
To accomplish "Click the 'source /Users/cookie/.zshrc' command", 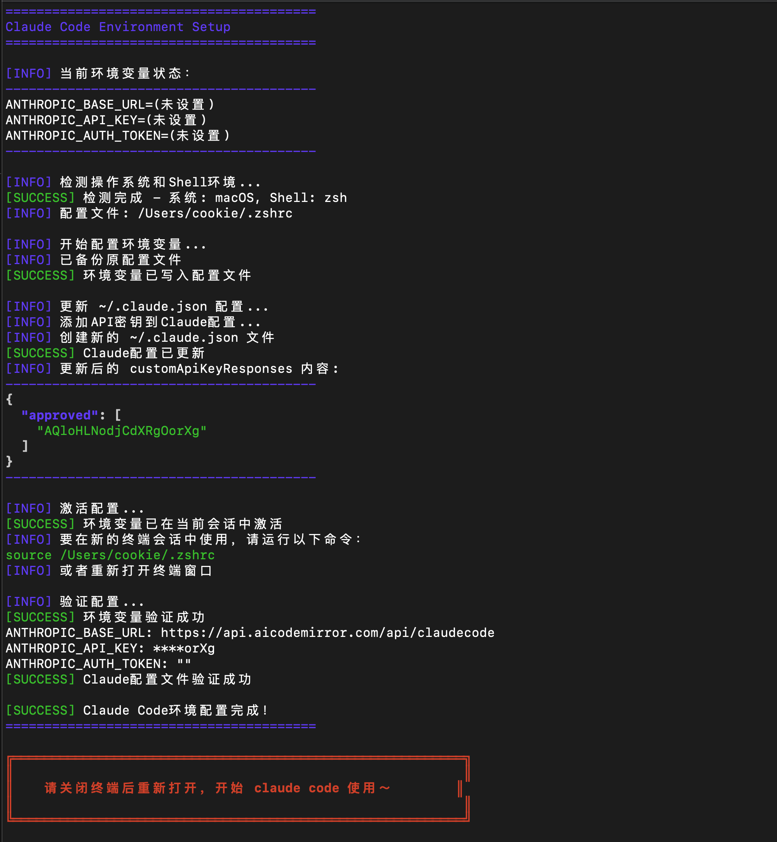I will pos(110,555).
